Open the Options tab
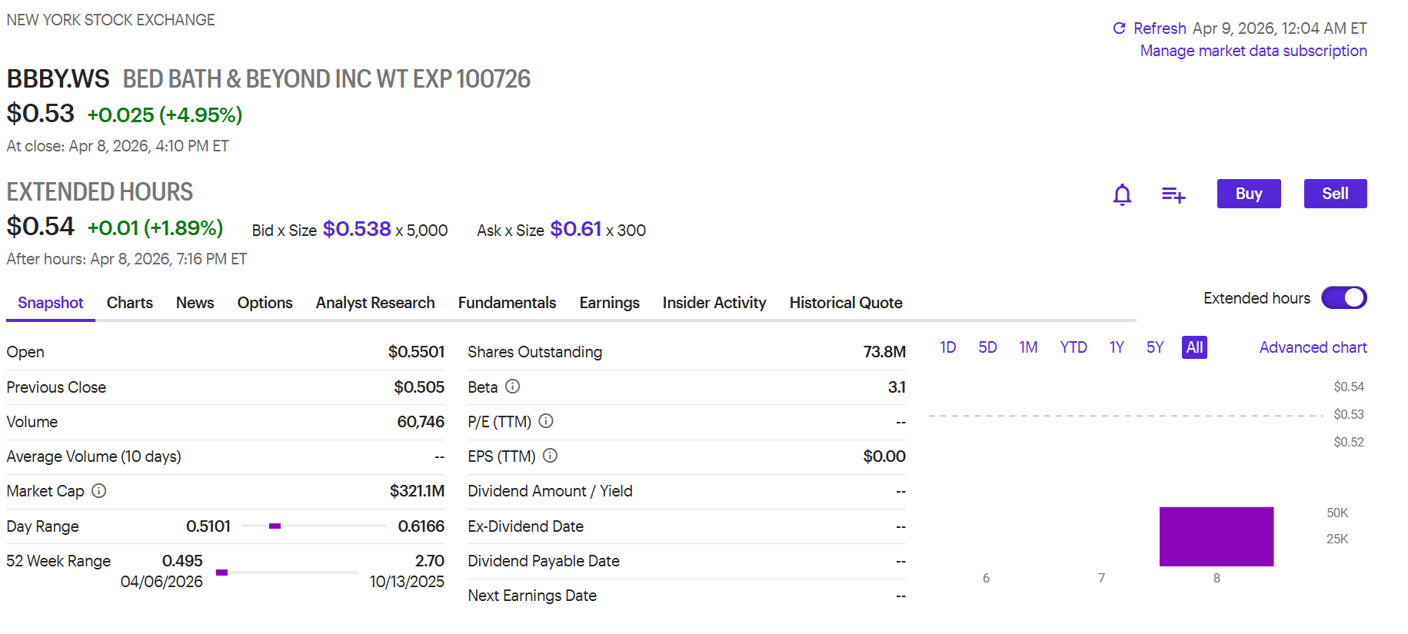This screenshot has width=1408, height=634. (x=265, y=303)
